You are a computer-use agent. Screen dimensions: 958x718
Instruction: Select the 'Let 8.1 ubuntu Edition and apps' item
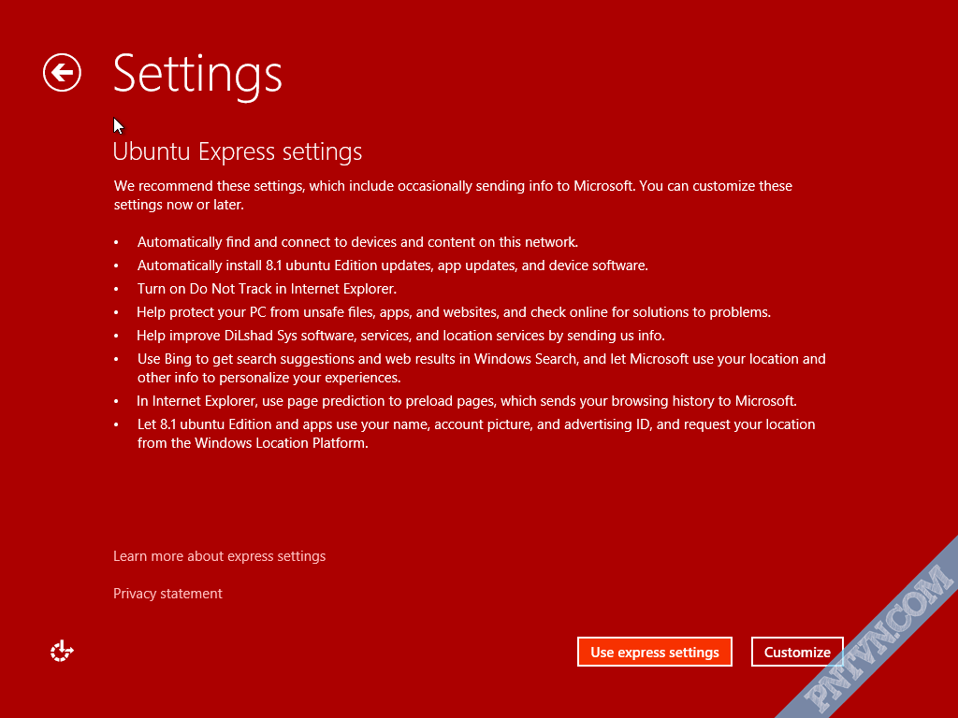coord(476,434)
